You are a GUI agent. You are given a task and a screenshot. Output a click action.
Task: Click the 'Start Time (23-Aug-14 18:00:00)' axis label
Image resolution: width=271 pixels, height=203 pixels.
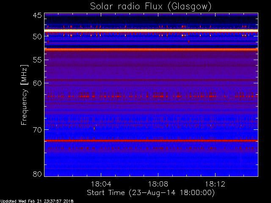[151, 192]
